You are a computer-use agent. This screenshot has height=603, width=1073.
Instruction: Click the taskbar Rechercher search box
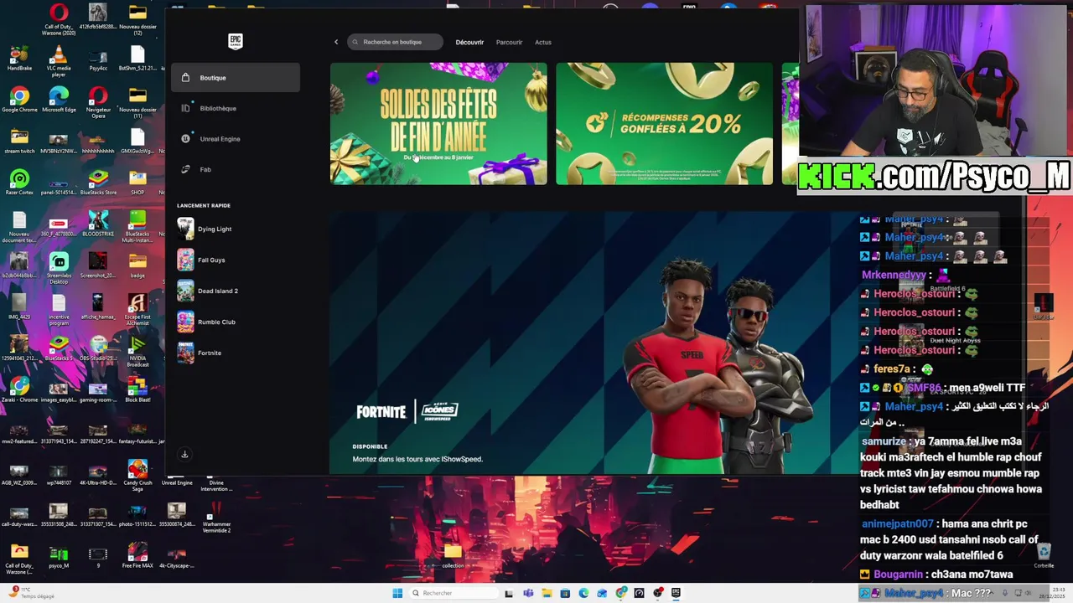point(453,593)
